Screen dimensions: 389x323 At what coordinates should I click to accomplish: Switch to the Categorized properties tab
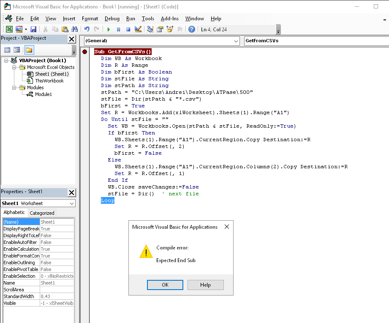click(x=42, y=213)
